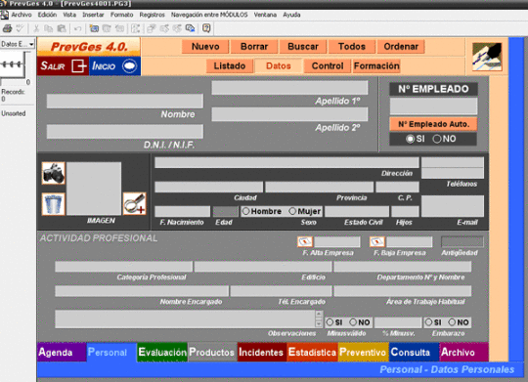Select NO for Nº Empleado Auto

pyautogui.click(x=437, y=139)
